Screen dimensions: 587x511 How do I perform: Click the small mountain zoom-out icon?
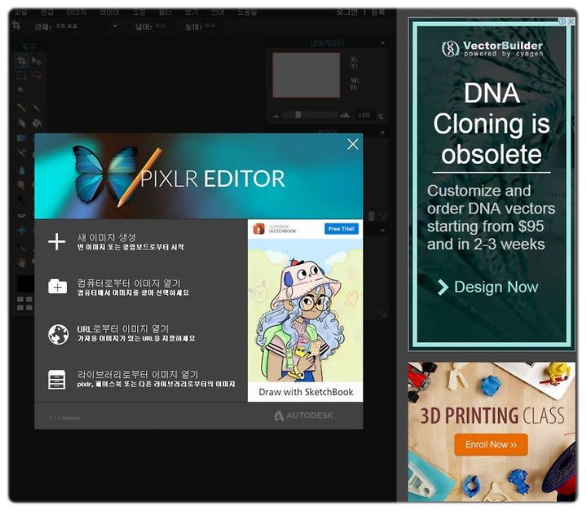click(x=276, y=116)
